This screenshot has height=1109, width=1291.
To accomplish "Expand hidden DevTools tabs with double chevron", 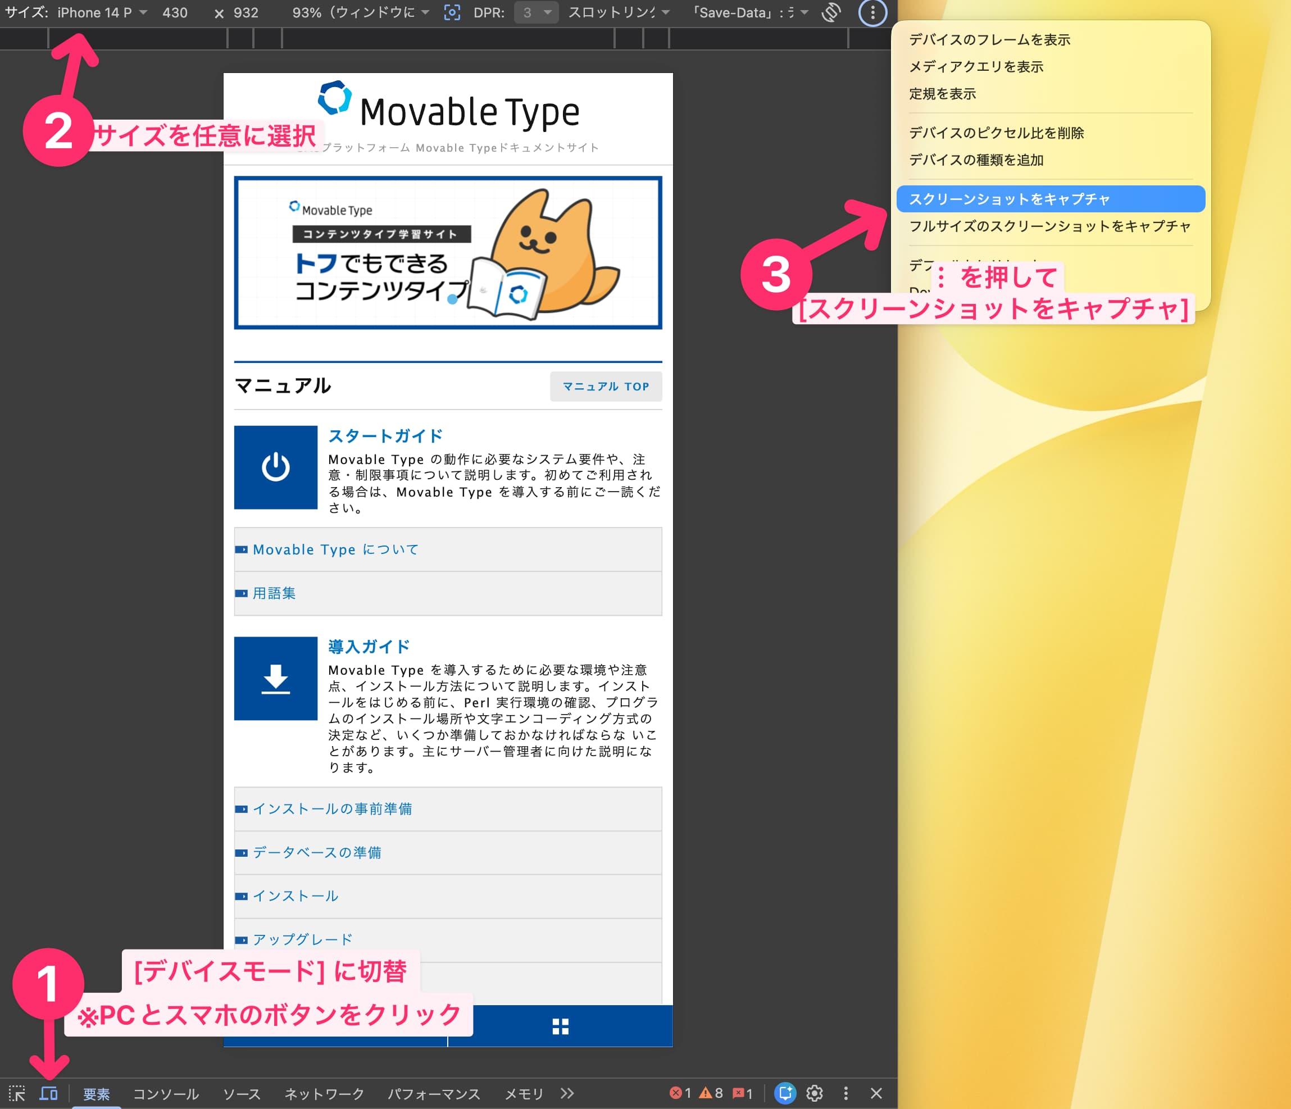I will coord(567,1093).
